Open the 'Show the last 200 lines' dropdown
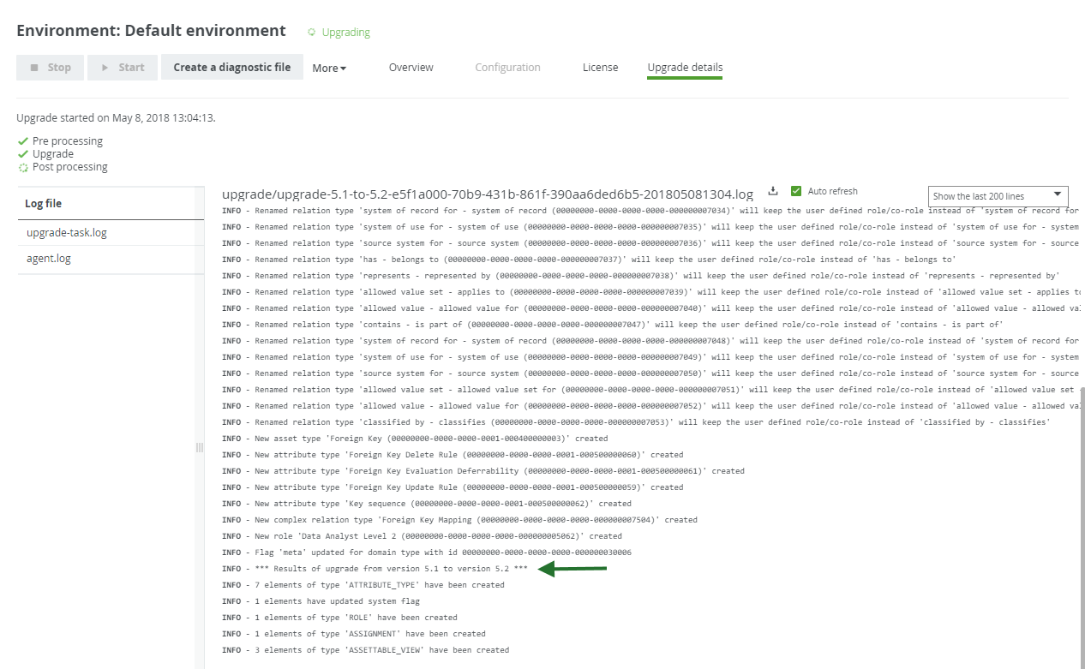 click(x=998, y=196)
